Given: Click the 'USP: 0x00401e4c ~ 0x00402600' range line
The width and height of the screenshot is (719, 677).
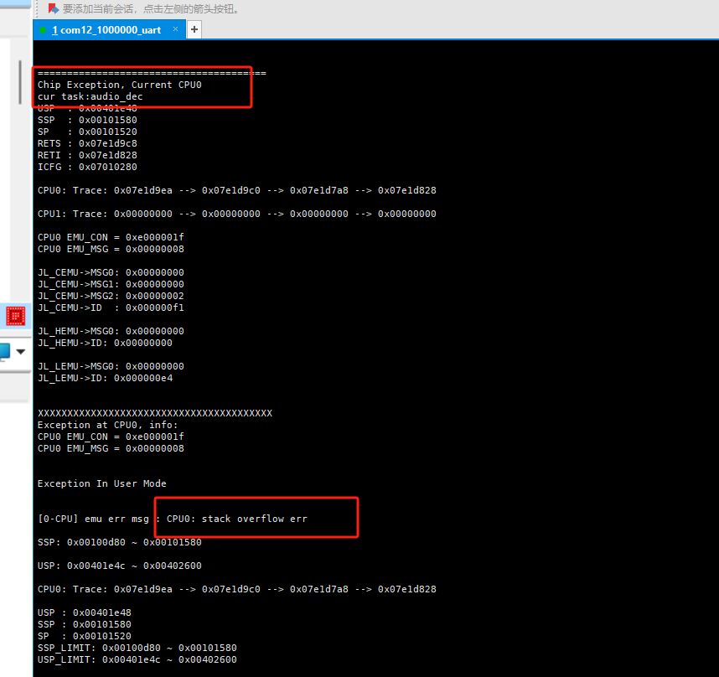Looking at the screenshot, I should 120,566.
